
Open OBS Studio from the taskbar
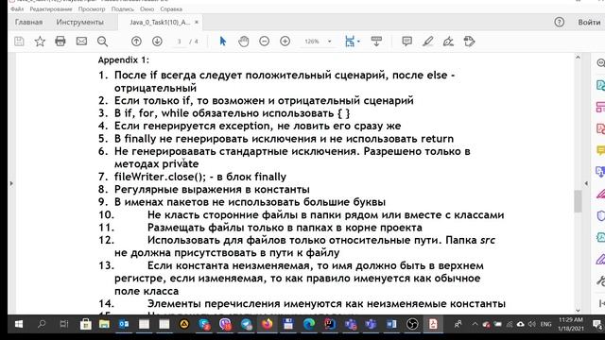coord(412,324)
